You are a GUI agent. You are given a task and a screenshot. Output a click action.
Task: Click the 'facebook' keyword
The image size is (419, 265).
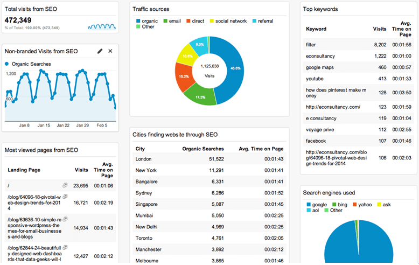coord(316,141)
